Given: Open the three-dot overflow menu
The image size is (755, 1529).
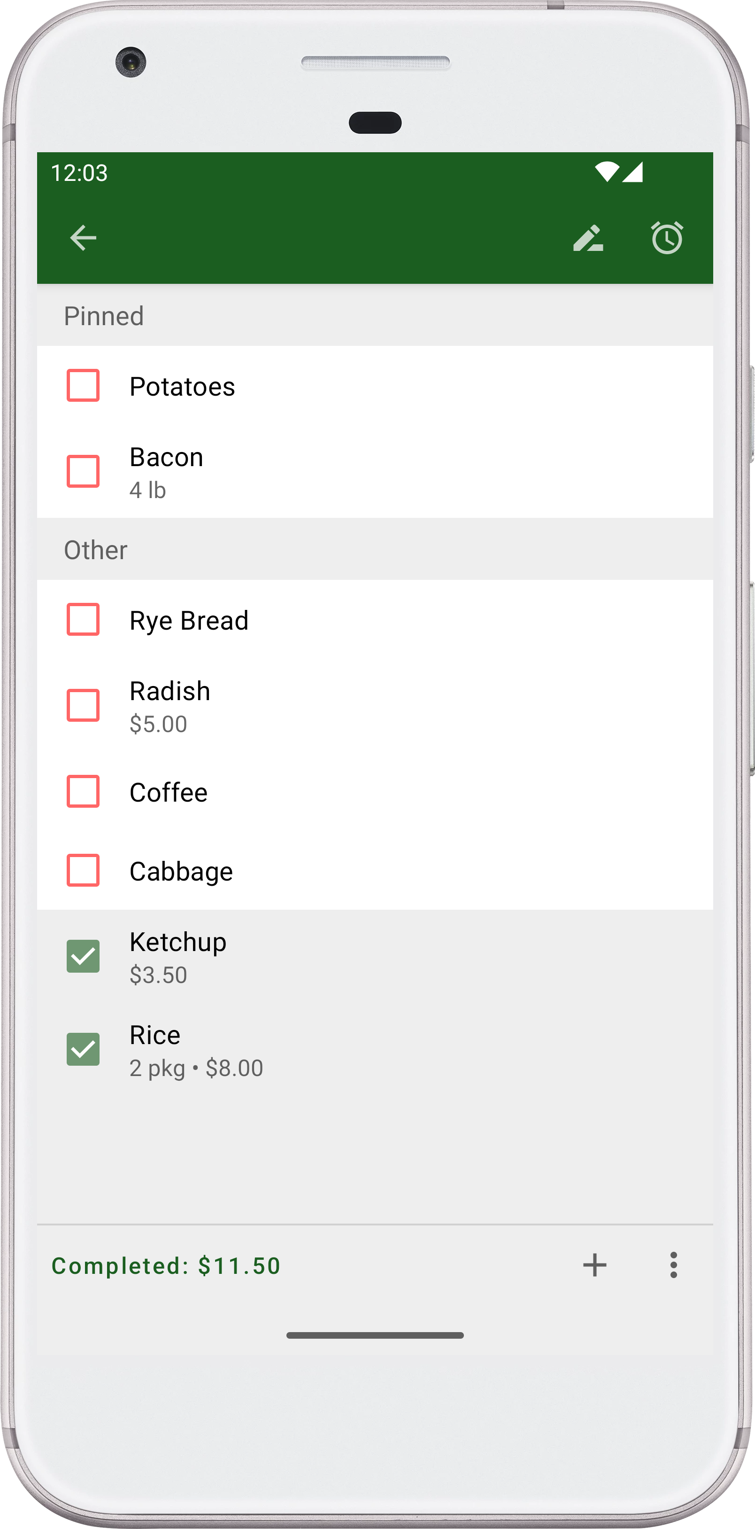Looking at the screenshot, I should [x=673, y=1265].
